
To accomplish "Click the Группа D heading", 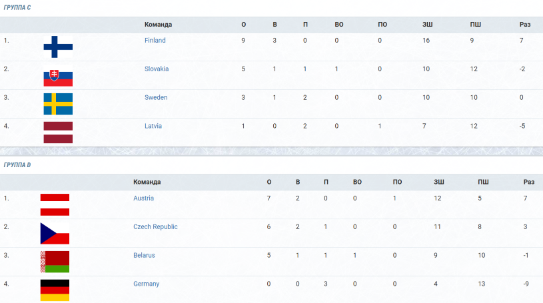I will point(17,165).
